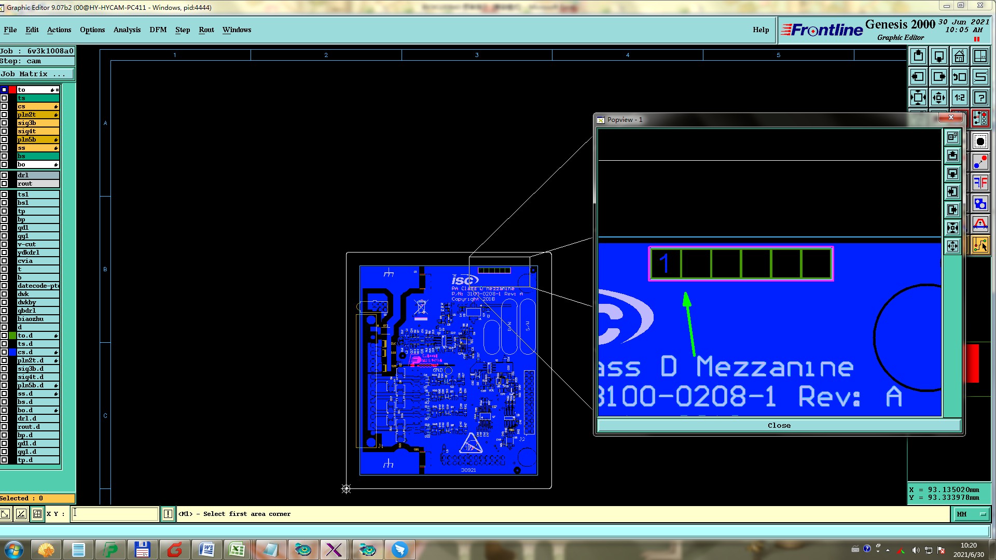
Task: Click red color swatch of layer to
Action: [12, 90]
